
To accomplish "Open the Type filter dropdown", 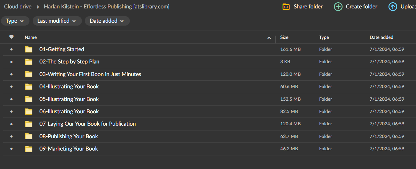I will point(15,21).
